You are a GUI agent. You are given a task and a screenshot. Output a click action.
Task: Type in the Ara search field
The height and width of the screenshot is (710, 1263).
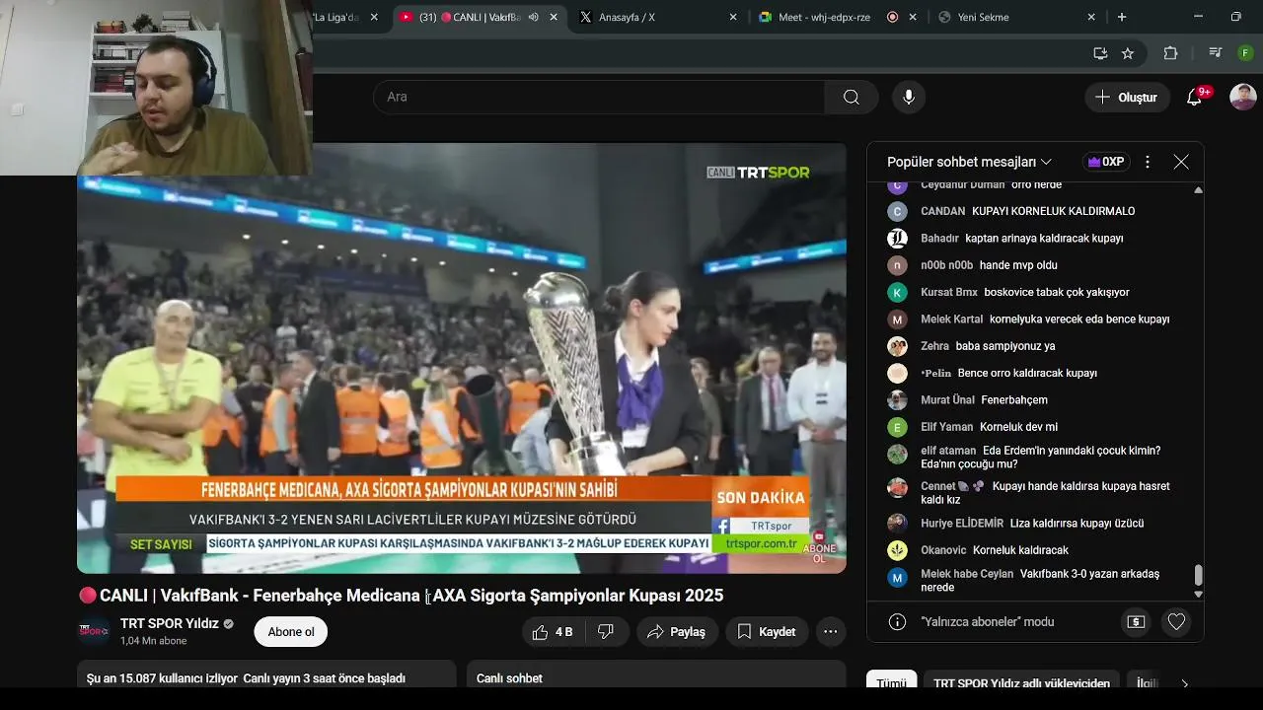599,97
